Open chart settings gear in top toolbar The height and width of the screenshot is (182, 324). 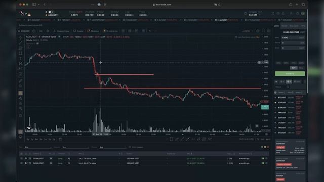click(258, 31)
